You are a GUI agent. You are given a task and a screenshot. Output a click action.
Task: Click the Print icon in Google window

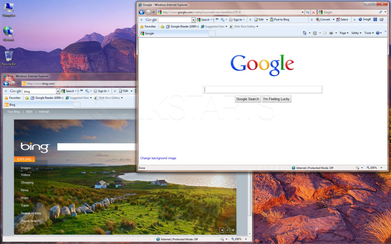331,33
